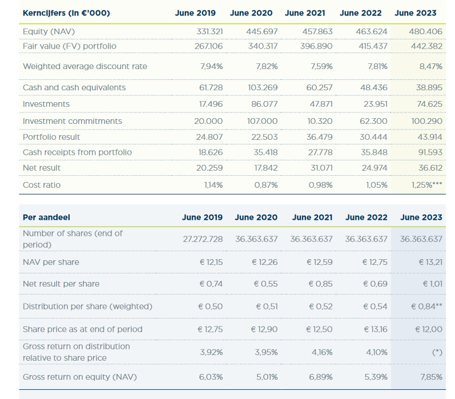The width and height of the screenshot is (455, 399).
Task: Select the 'Per aandeel' table heading
Action: (x=47, y=217)
